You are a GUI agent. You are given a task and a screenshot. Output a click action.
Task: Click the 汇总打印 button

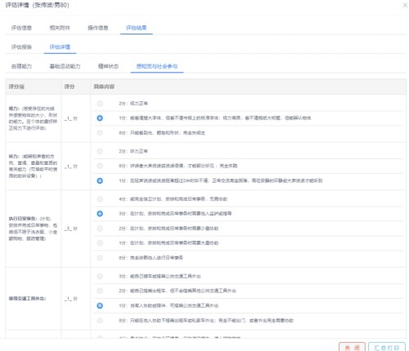387,347
